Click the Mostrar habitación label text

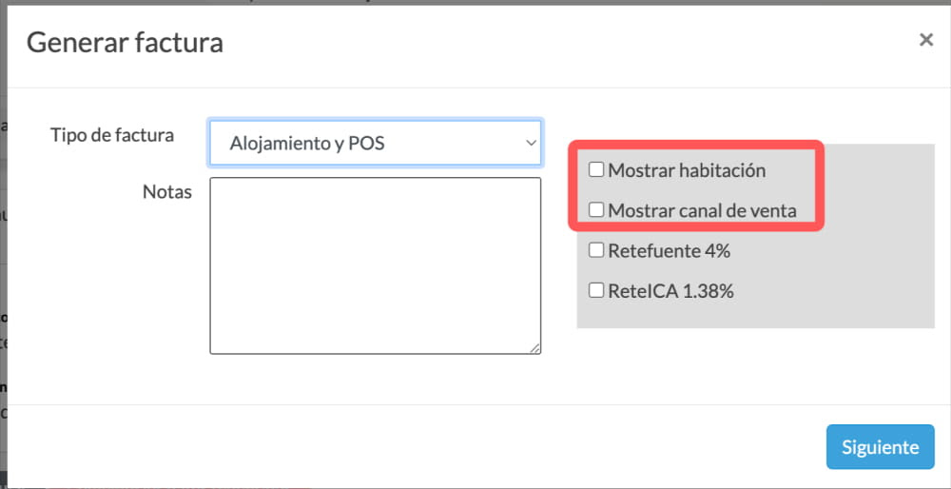tap(687, 170)
